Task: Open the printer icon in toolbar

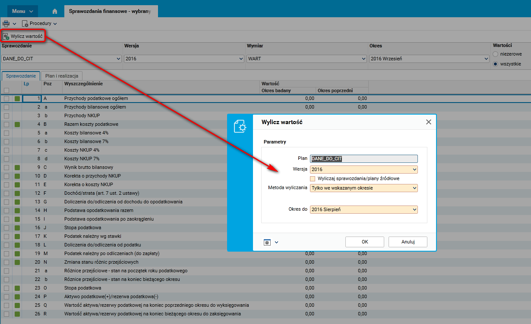Action: 6,24
